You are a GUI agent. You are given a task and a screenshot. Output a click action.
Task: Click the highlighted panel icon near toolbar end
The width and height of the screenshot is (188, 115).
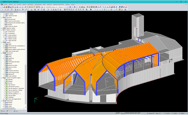click(120, 9)
